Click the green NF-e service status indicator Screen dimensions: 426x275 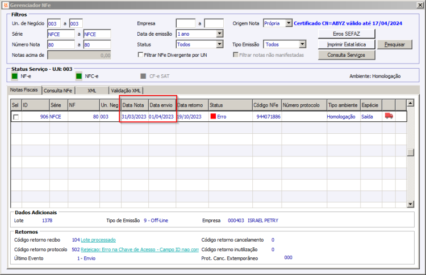[15, 76]
